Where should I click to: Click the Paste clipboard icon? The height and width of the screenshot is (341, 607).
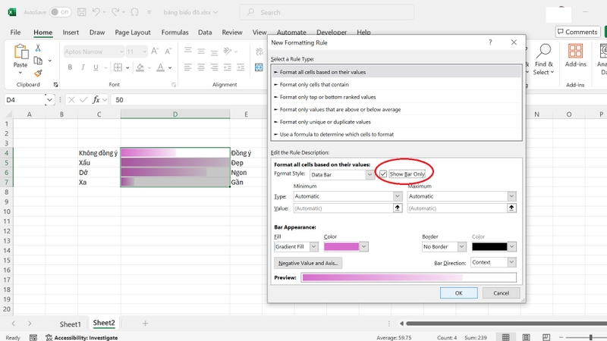[x=20, y=52]
